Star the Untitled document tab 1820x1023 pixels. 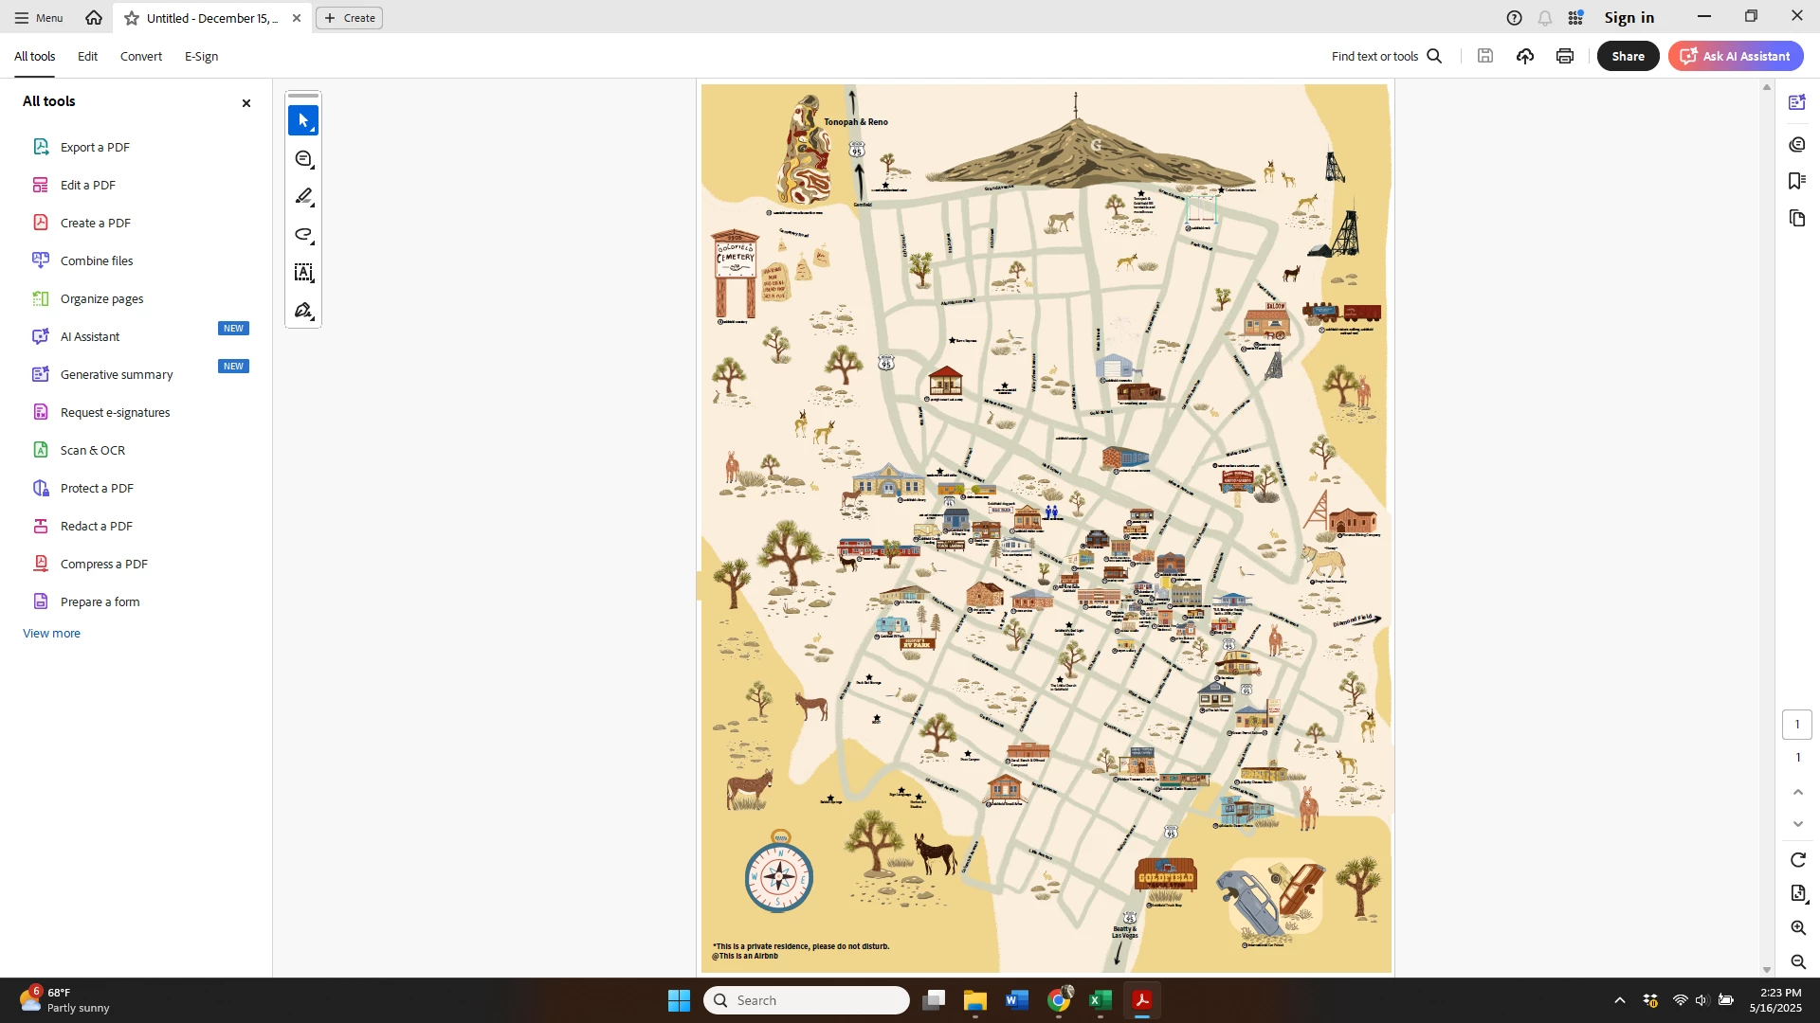[x=132, y=18]
